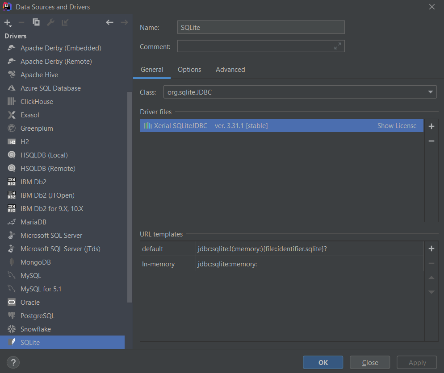Click the ClickHouse driver icon
444x373 pixels.
click(x=12, y=101)
